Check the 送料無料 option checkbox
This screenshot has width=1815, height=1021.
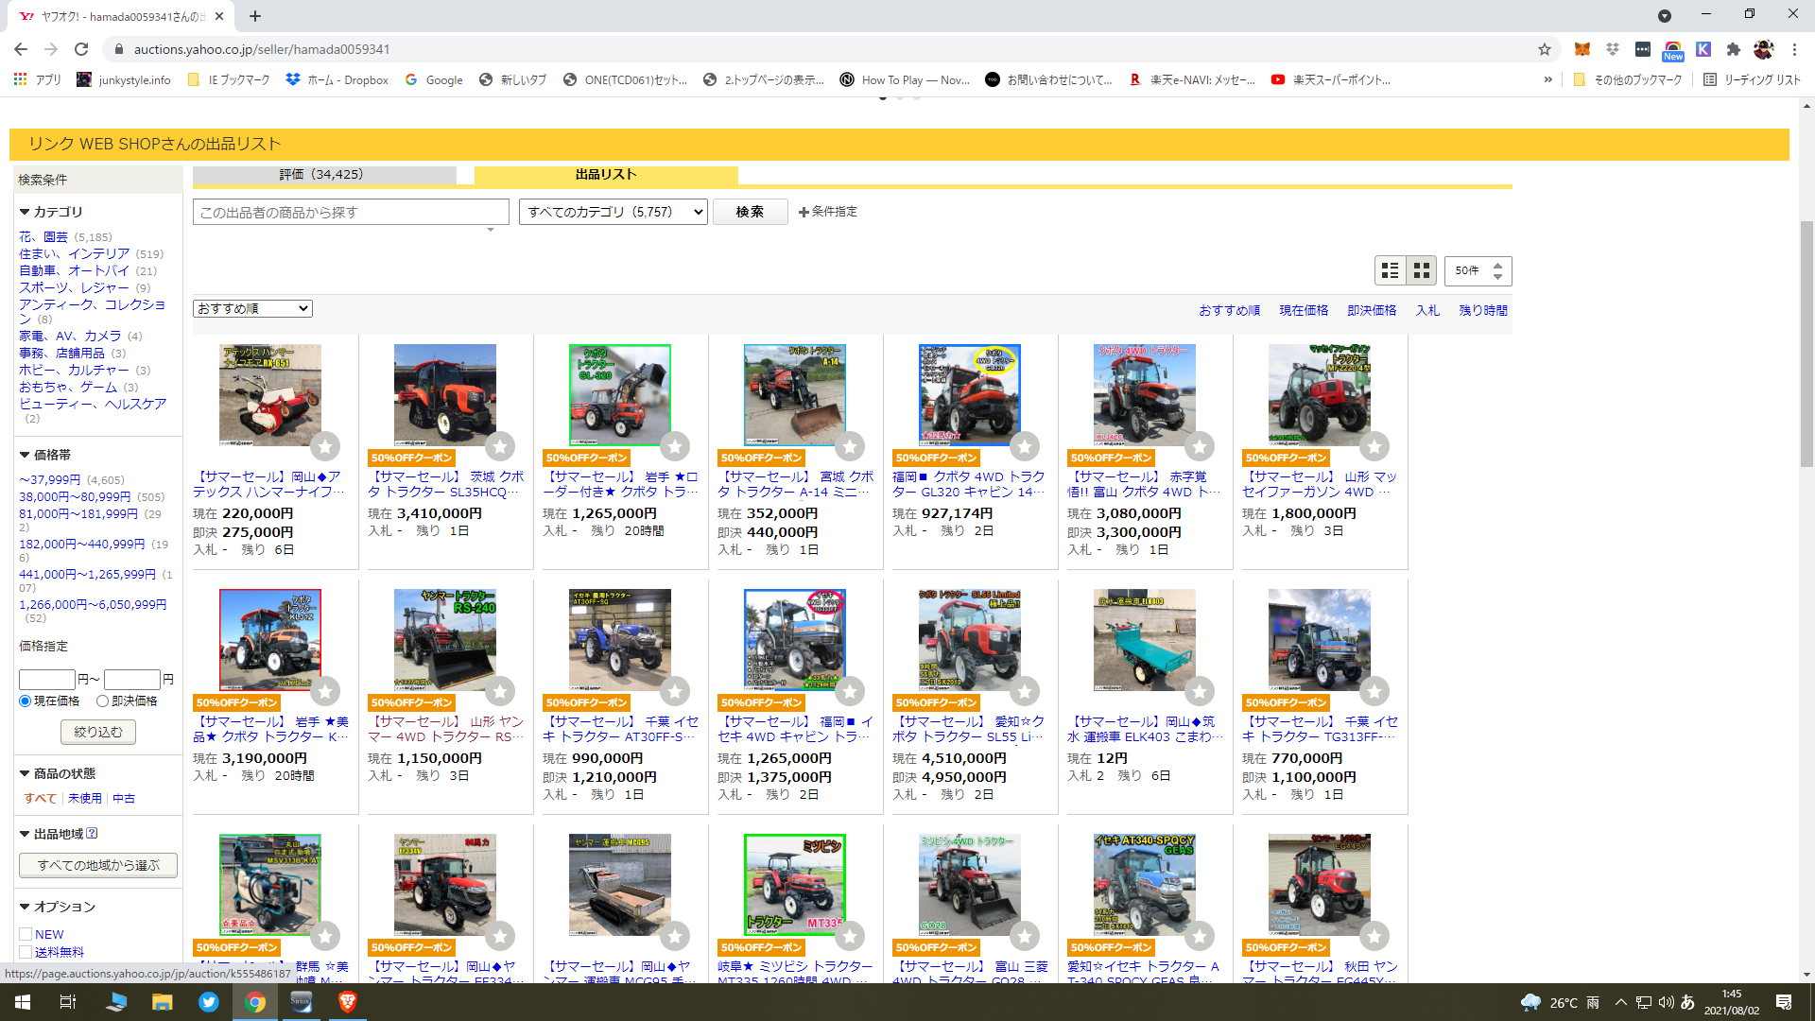coord(26,952)
